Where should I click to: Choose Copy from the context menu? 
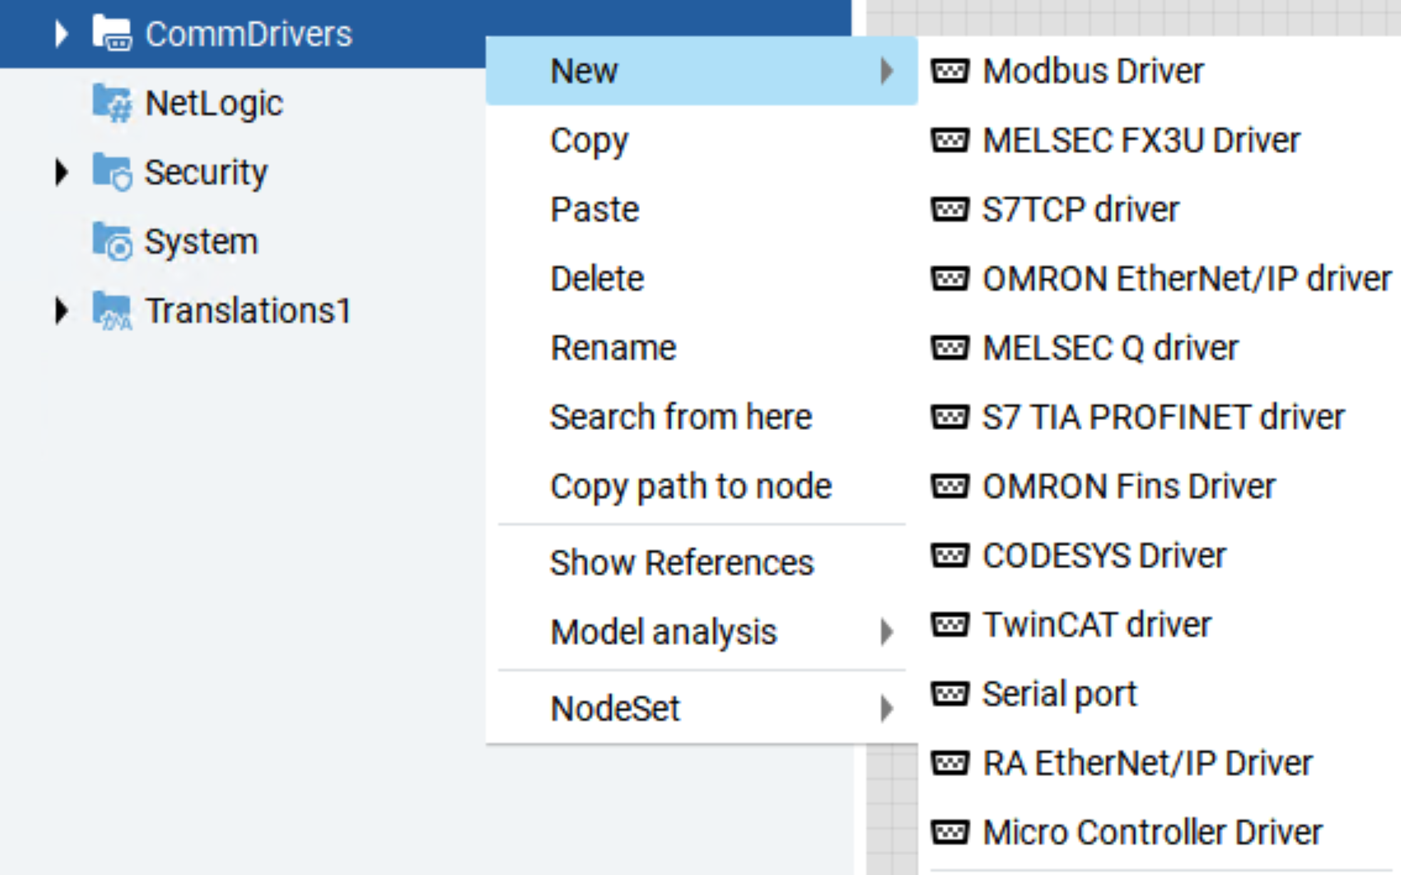point(702,140)
